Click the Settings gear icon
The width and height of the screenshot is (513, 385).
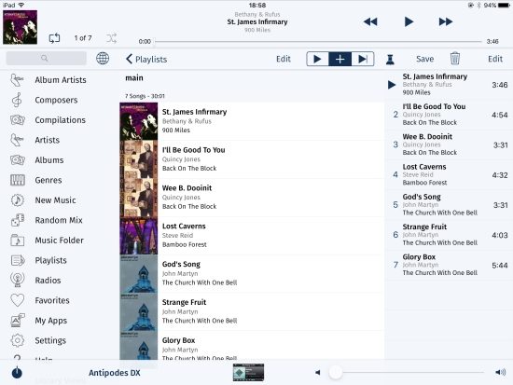(18, 340)
